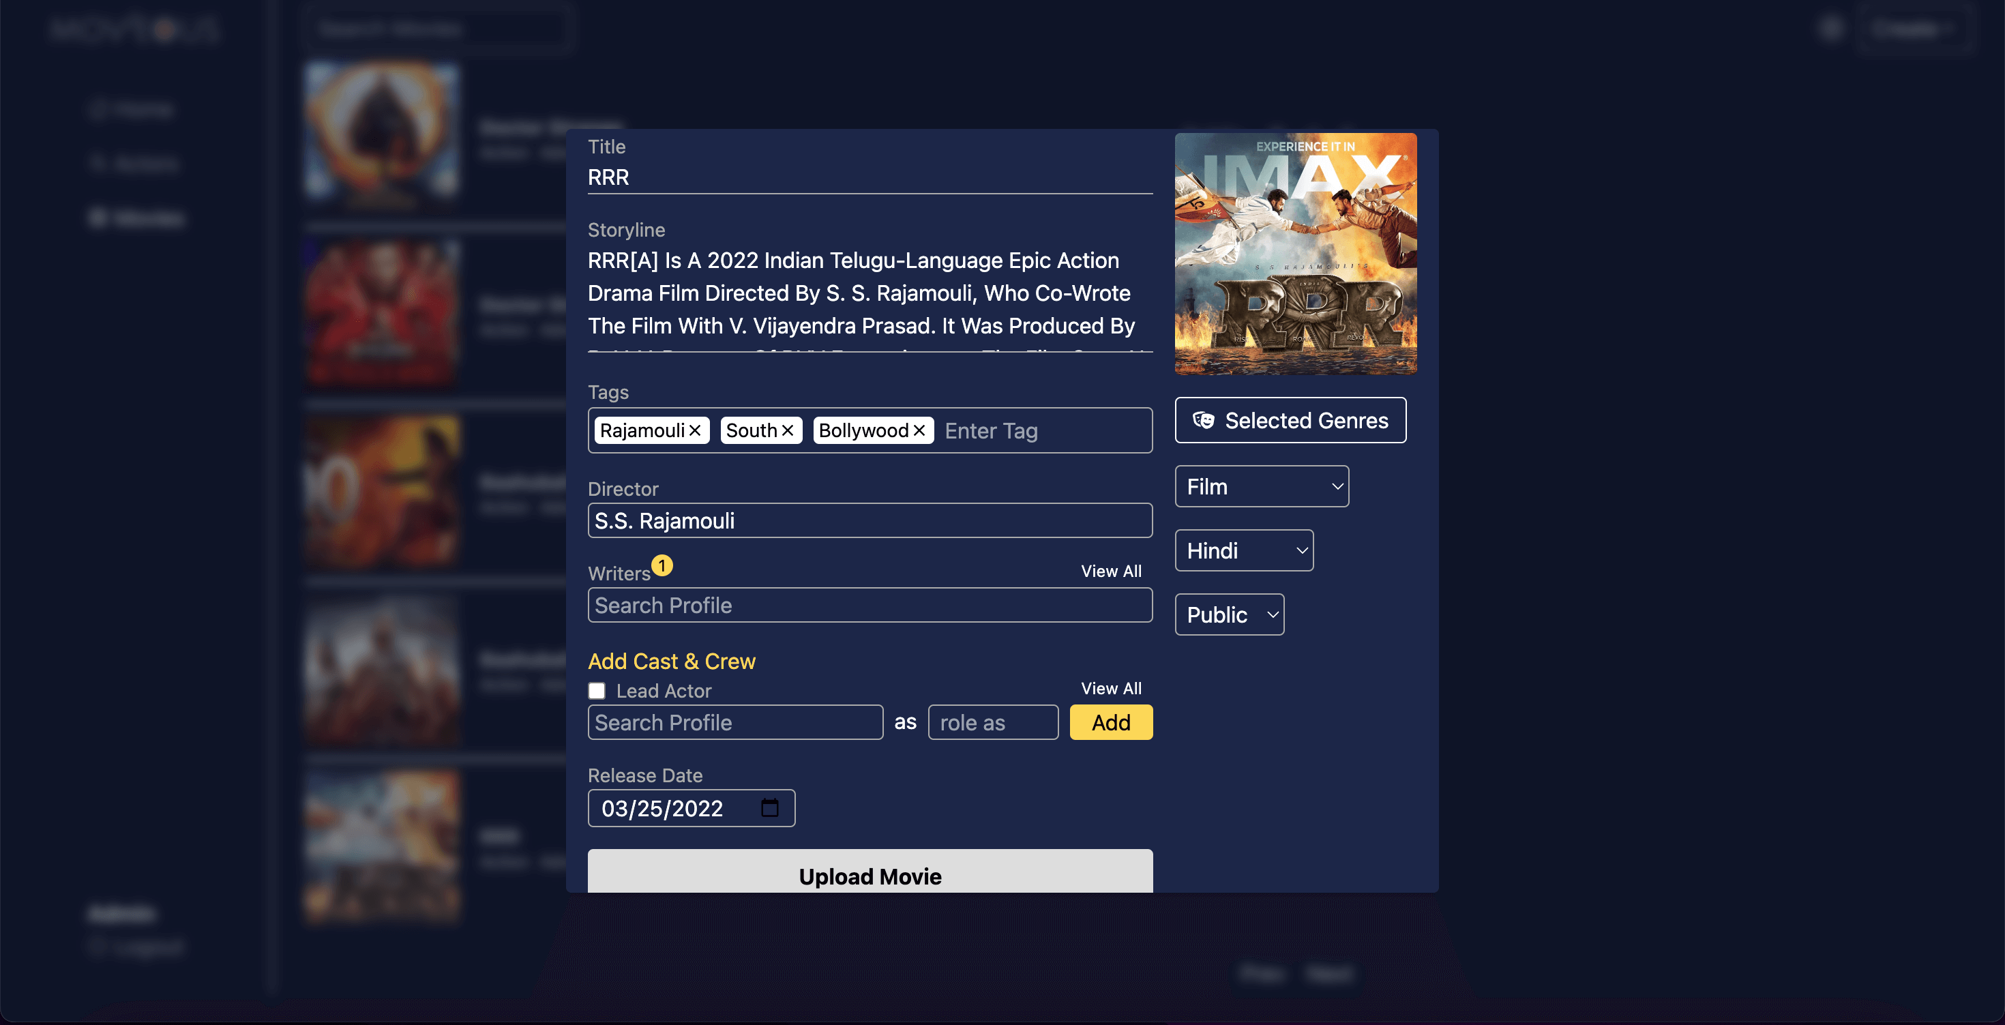Remove the Rajamouli tag with X
The height and width of the screenshot is (1025, 2005).
click(x=697, y=429)
